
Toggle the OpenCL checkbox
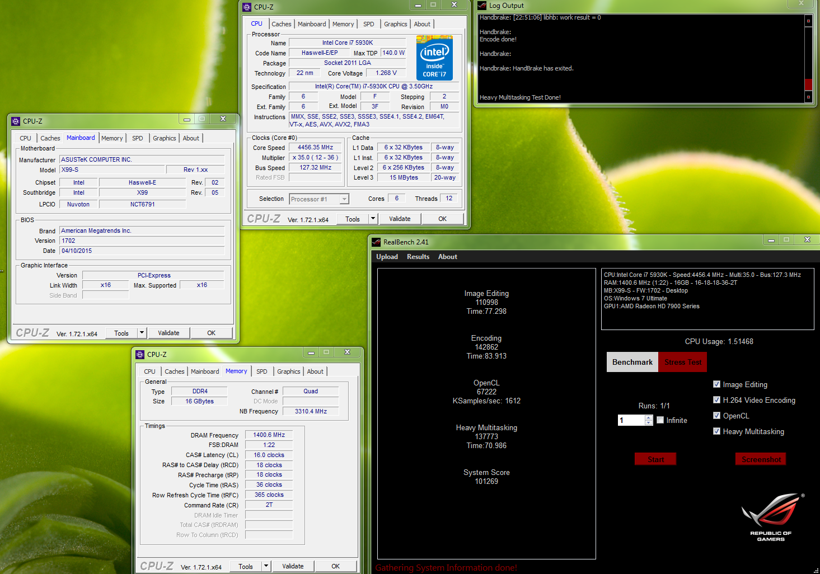pyautogui.click(x=716, y=415)
